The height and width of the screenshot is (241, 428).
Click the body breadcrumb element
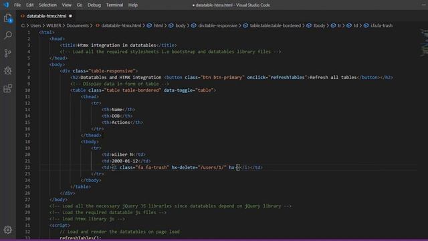[181, 25]
